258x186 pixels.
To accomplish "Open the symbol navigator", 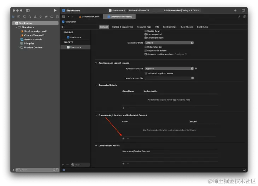I will (24, 17).
